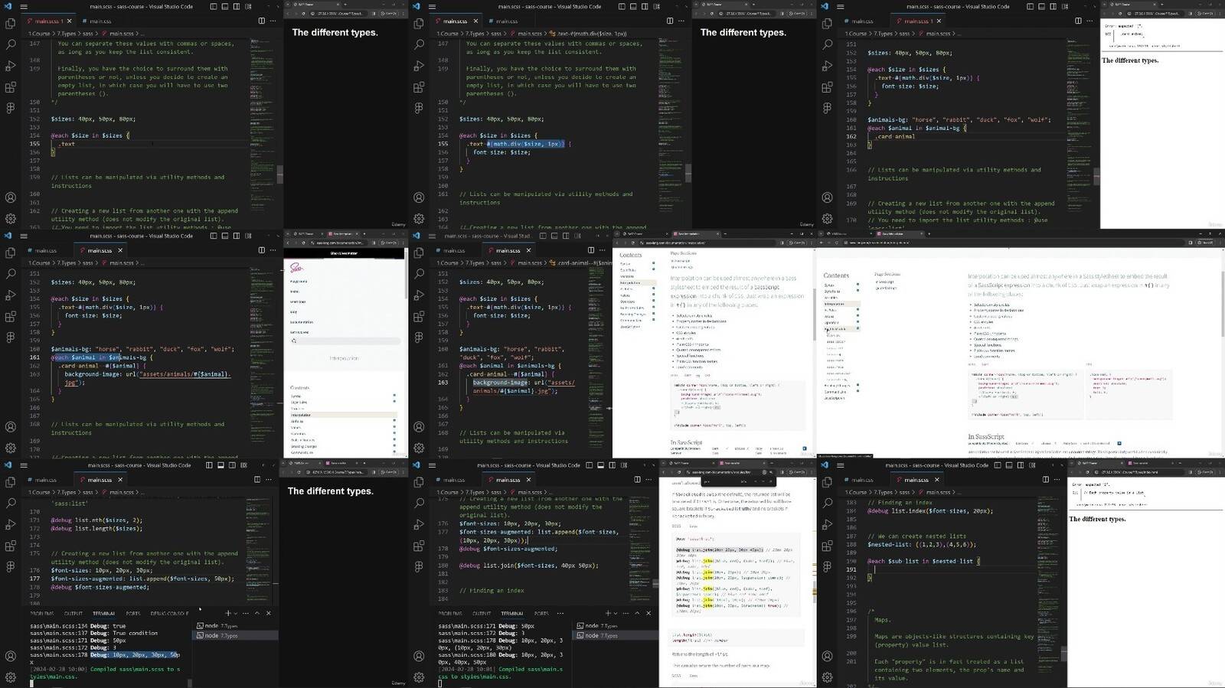The height and width of the screenshot is (688, 1225).
Task: Open Accounts in the middle-left frame
Action: pyautogui.click(x=11, y=427)
